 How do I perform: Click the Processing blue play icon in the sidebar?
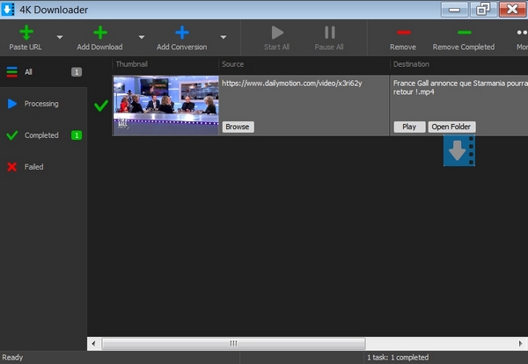point(12,104)
